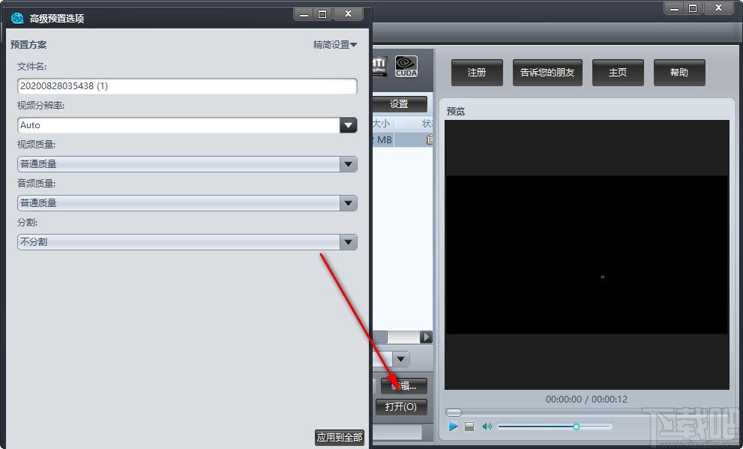Click the ATI acceleration icon

[x=379, y=66]
